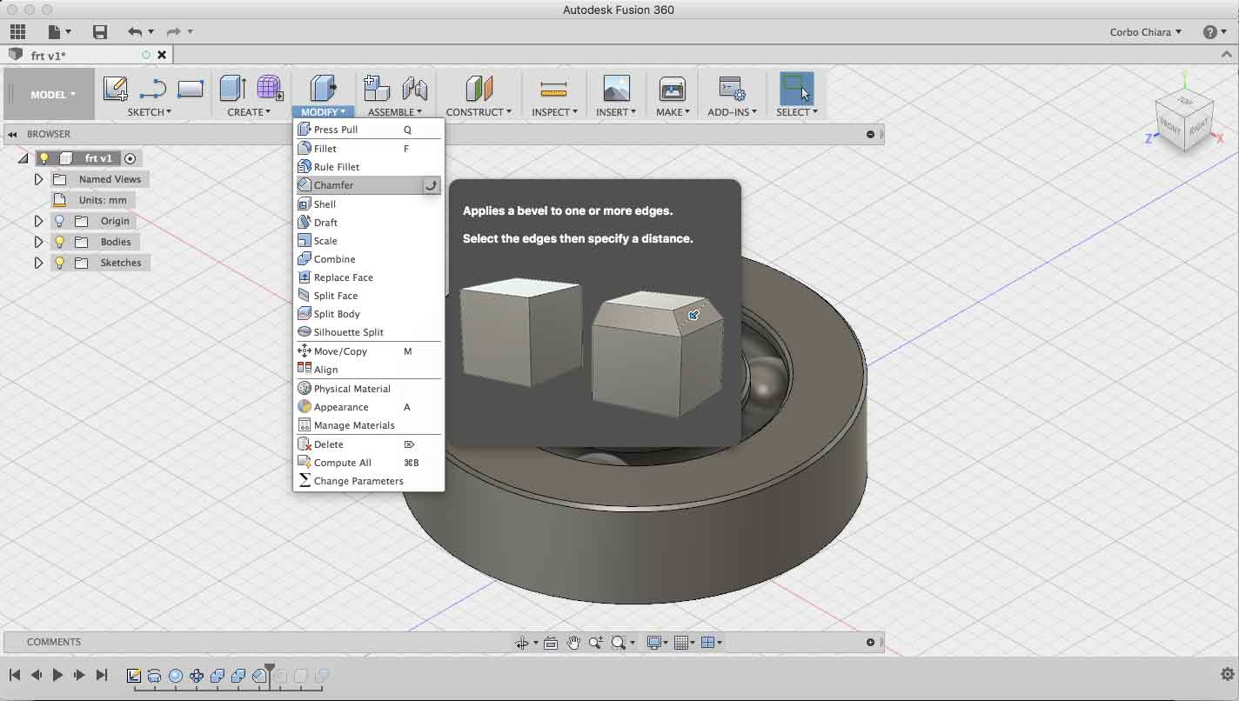Image resolution: width=1239 pixels, height=701 pixels.
Task: Collapse the Browser panel with double arrows
Action: click(x=13, y=134)
